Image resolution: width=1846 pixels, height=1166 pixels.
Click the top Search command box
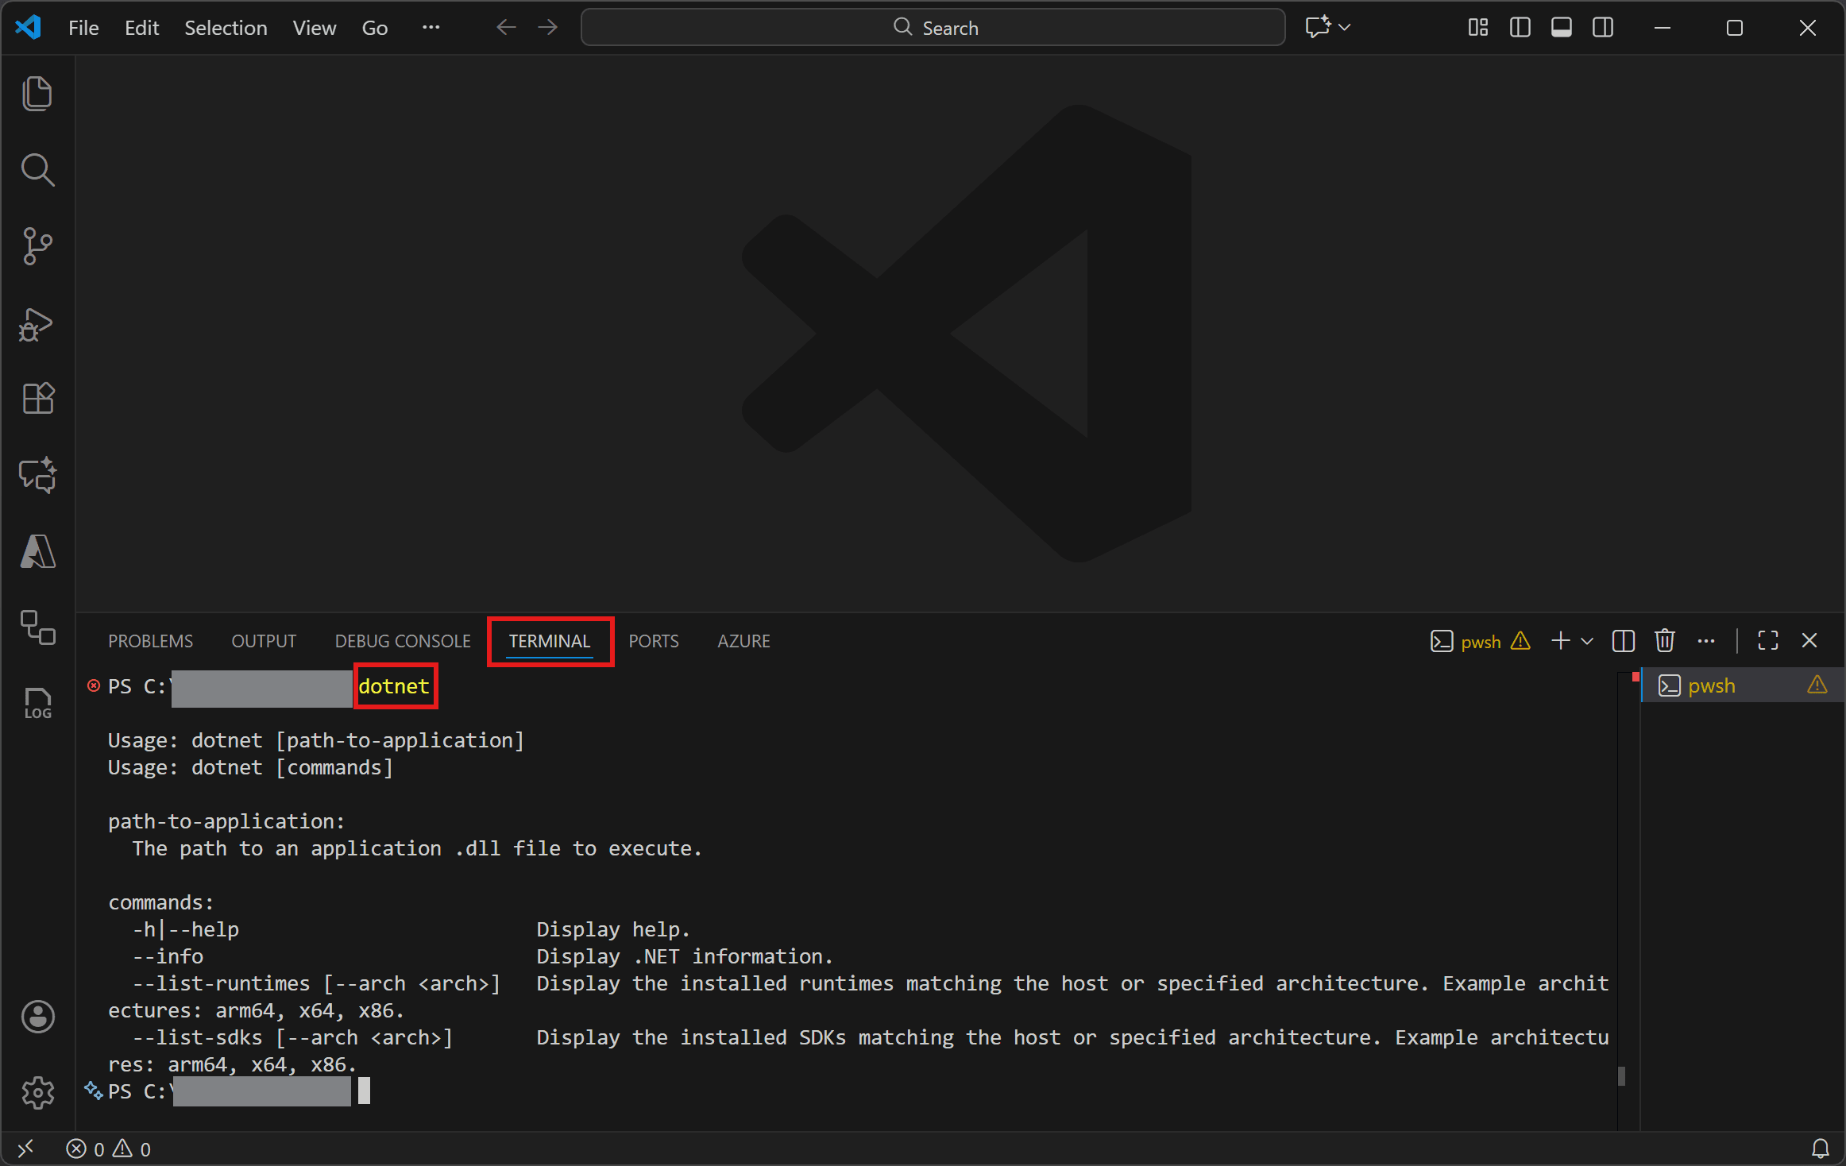point(933,28)
